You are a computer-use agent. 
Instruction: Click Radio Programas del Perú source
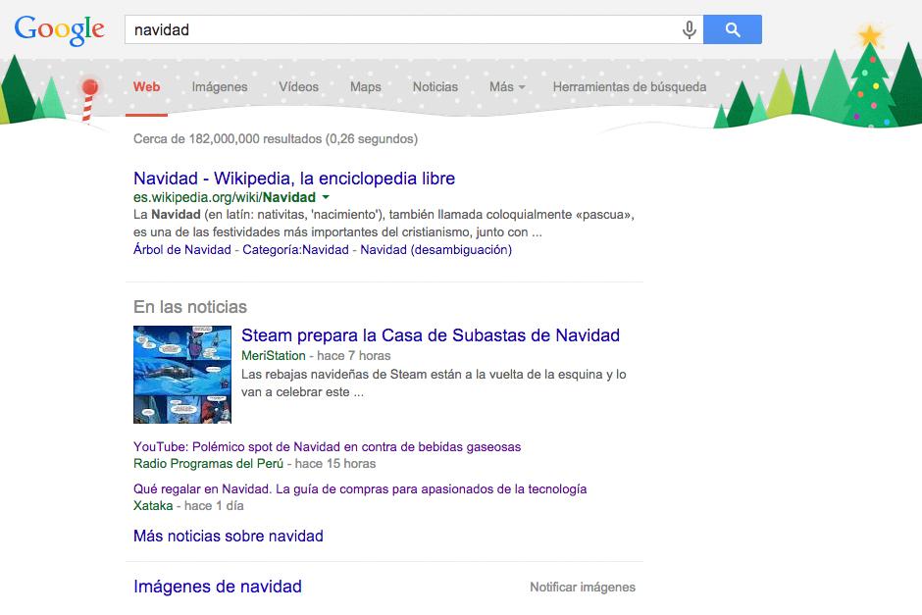[x=208, y=464]
